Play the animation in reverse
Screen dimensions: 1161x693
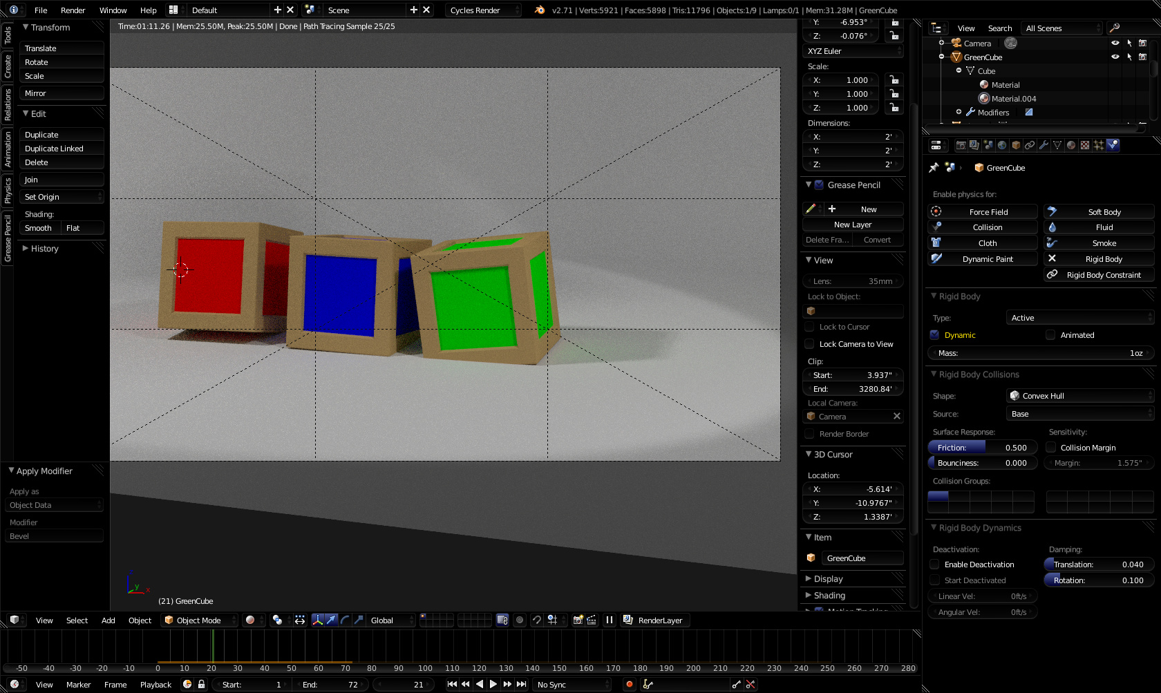pos(480,684)
